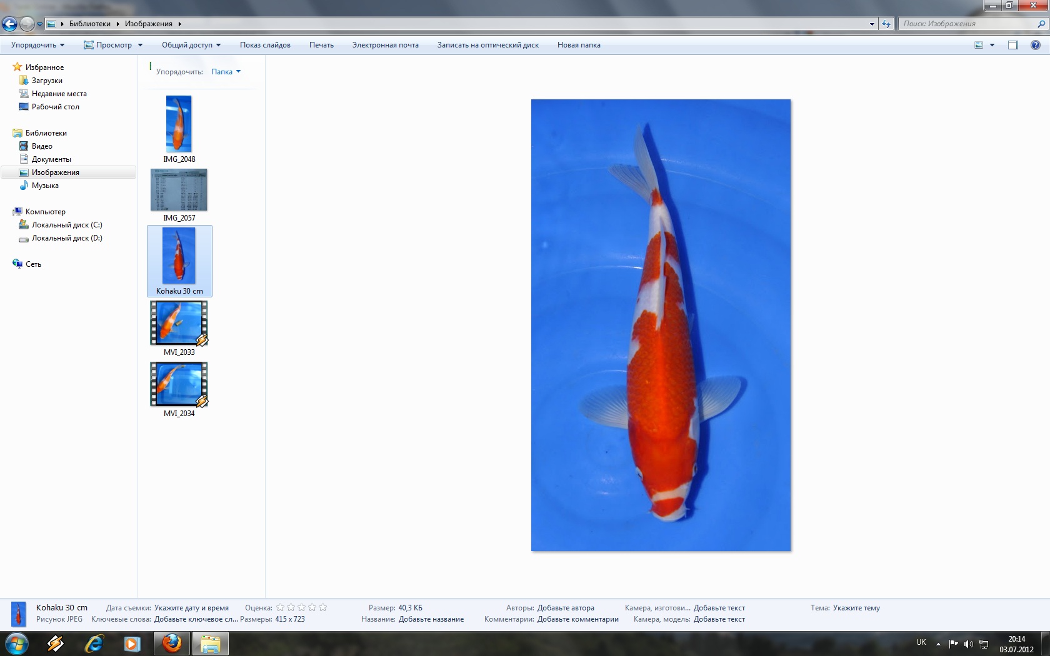Expand the Папка arrange-by dropdown

coord(226,72)
